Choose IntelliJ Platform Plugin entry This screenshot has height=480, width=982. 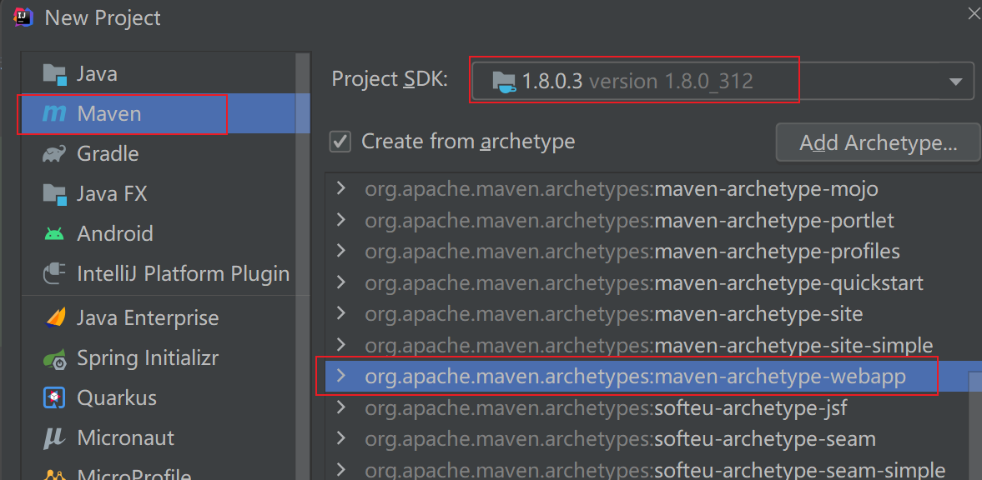[165, 273]
